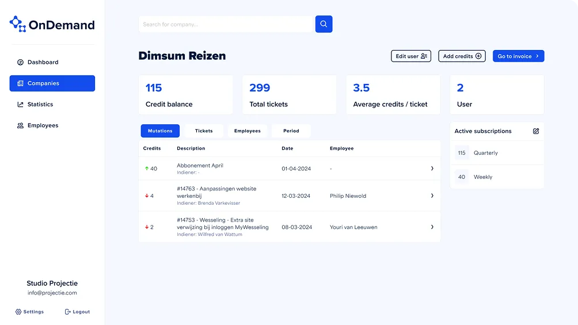The width and height of the screenshot is (578, 325).
Task: Expand ticket #14753 row chevron
Action: coord(432,227)
